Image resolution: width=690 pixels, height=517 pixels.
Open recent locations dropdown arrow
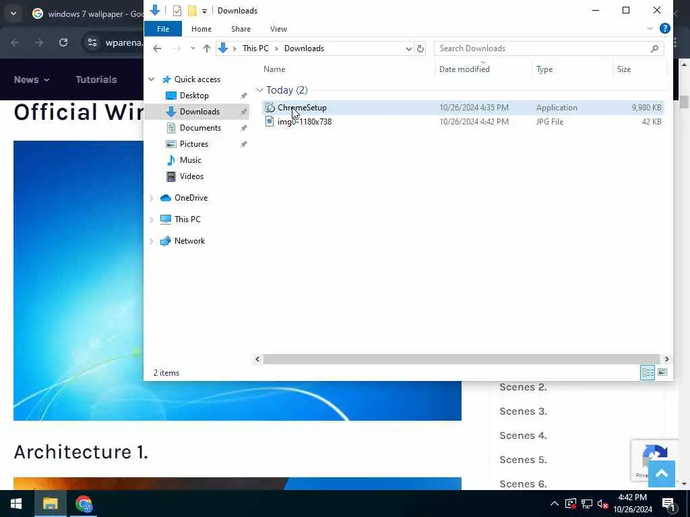(x=193, y=48)
